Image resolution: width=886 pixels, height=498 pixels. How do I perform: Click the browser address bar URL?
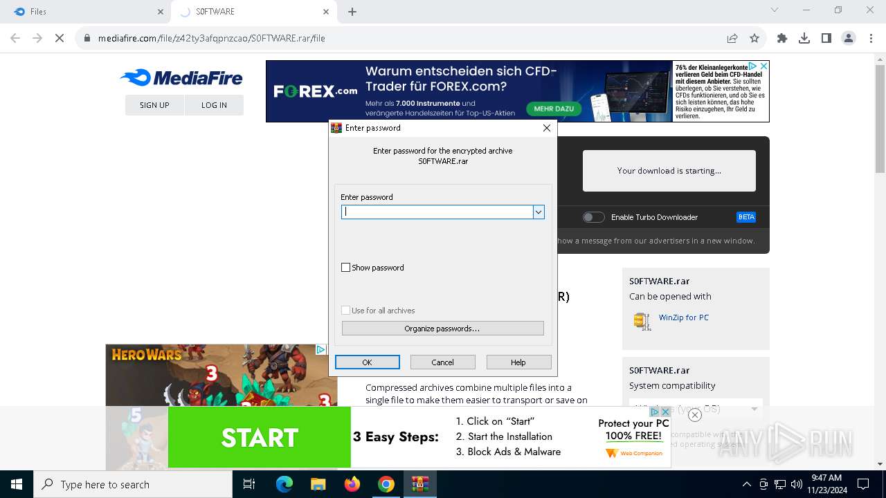pyautogui.click(x=211, y=38)
